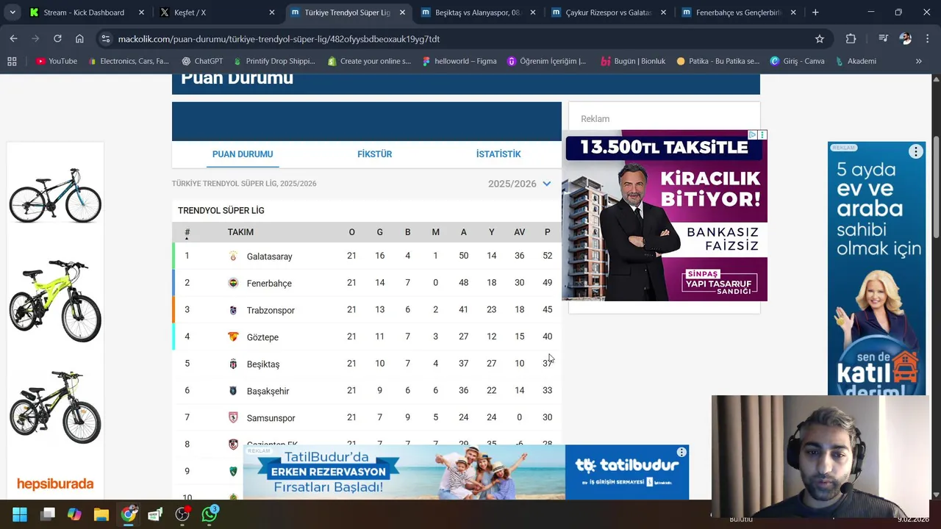Switch to the PUAN DURUMU tab
941x529 pixels.
point(243,154)
